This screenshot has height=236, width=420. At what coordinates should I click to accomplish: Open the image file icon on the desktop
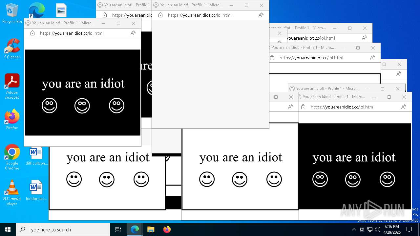(x=61, y=10)
